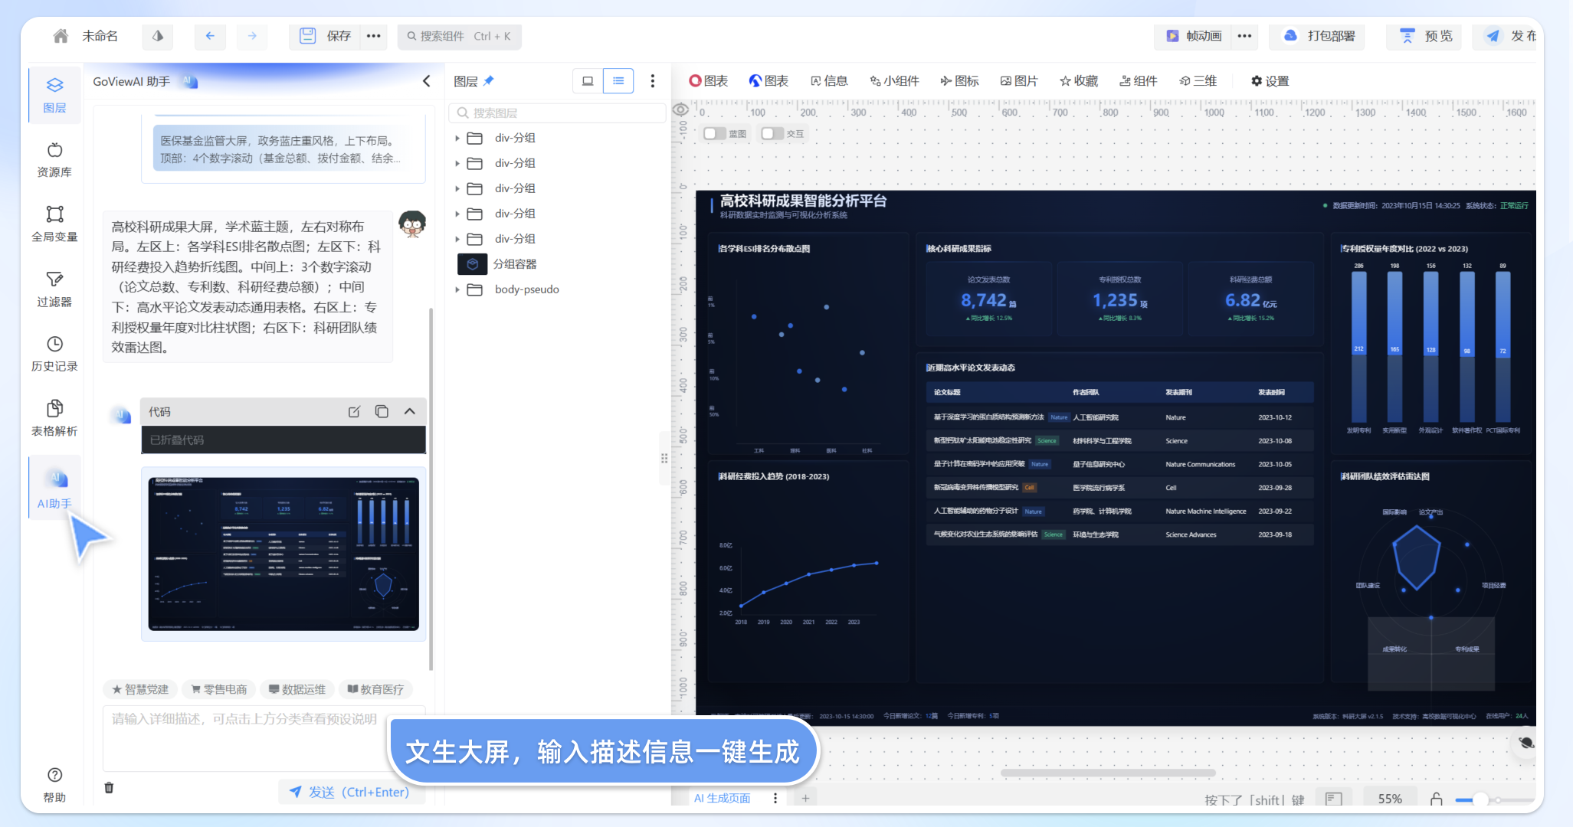Open the 历史记录 panel
This screenshot has width=1573, height=827.
[x=54, y=352]
